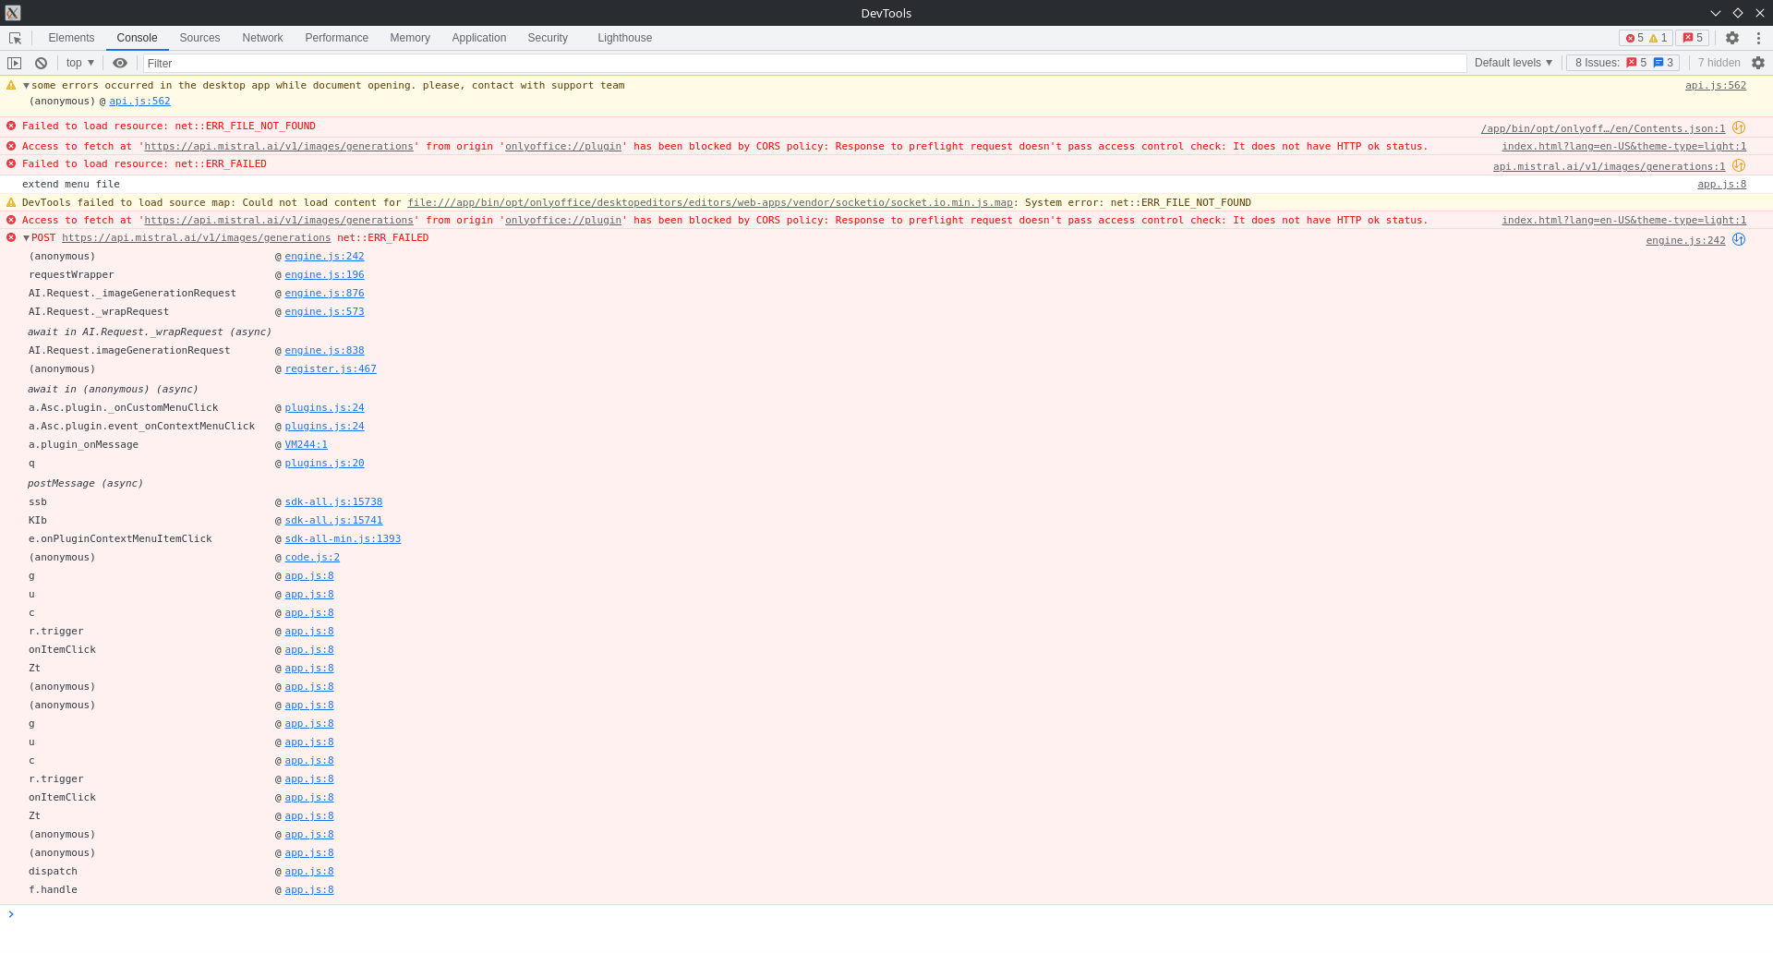Open DevTools settings gear in tab bar
The image size is (1773, 953).
pyautogui.click(x=1731, y=38)
